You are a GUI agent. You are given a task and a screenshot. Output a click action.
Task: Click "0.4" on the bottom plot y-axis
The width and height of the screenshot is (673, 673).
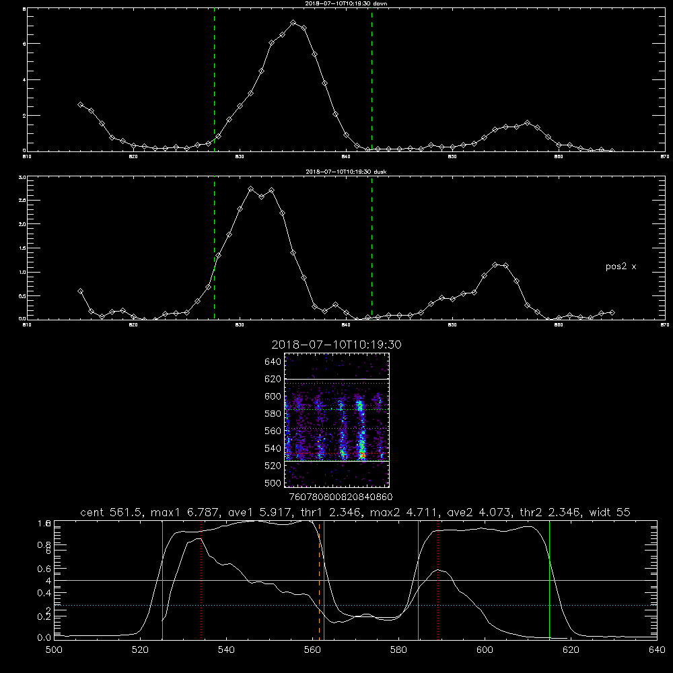pyautogui.click(x=44, y=593)
